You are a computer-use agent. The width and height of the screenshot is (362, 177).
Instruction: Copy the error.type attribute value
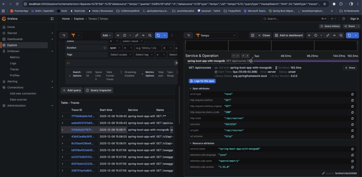point(352,94)
